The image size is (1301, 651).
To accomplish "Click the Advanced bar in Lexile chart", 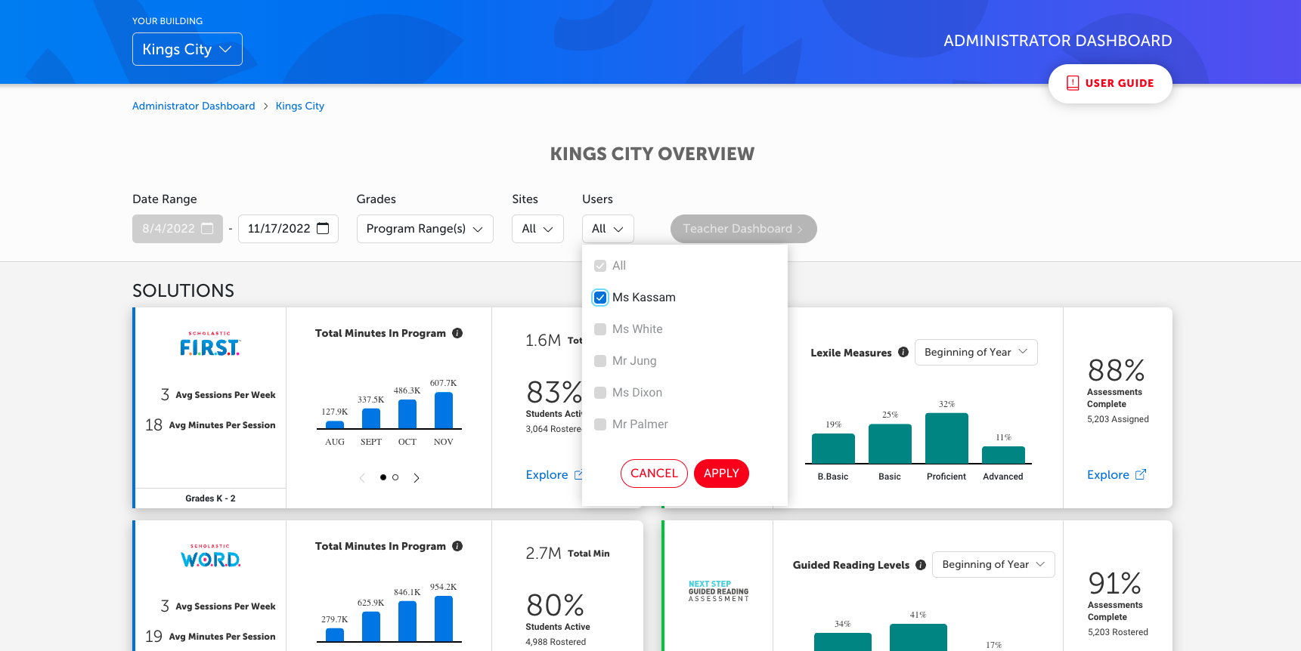I will (x=1003, y=455).
